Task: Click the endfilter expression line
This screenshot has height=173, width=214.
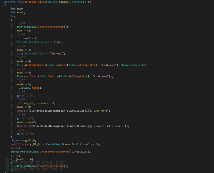Action: [x=56, y=144]
